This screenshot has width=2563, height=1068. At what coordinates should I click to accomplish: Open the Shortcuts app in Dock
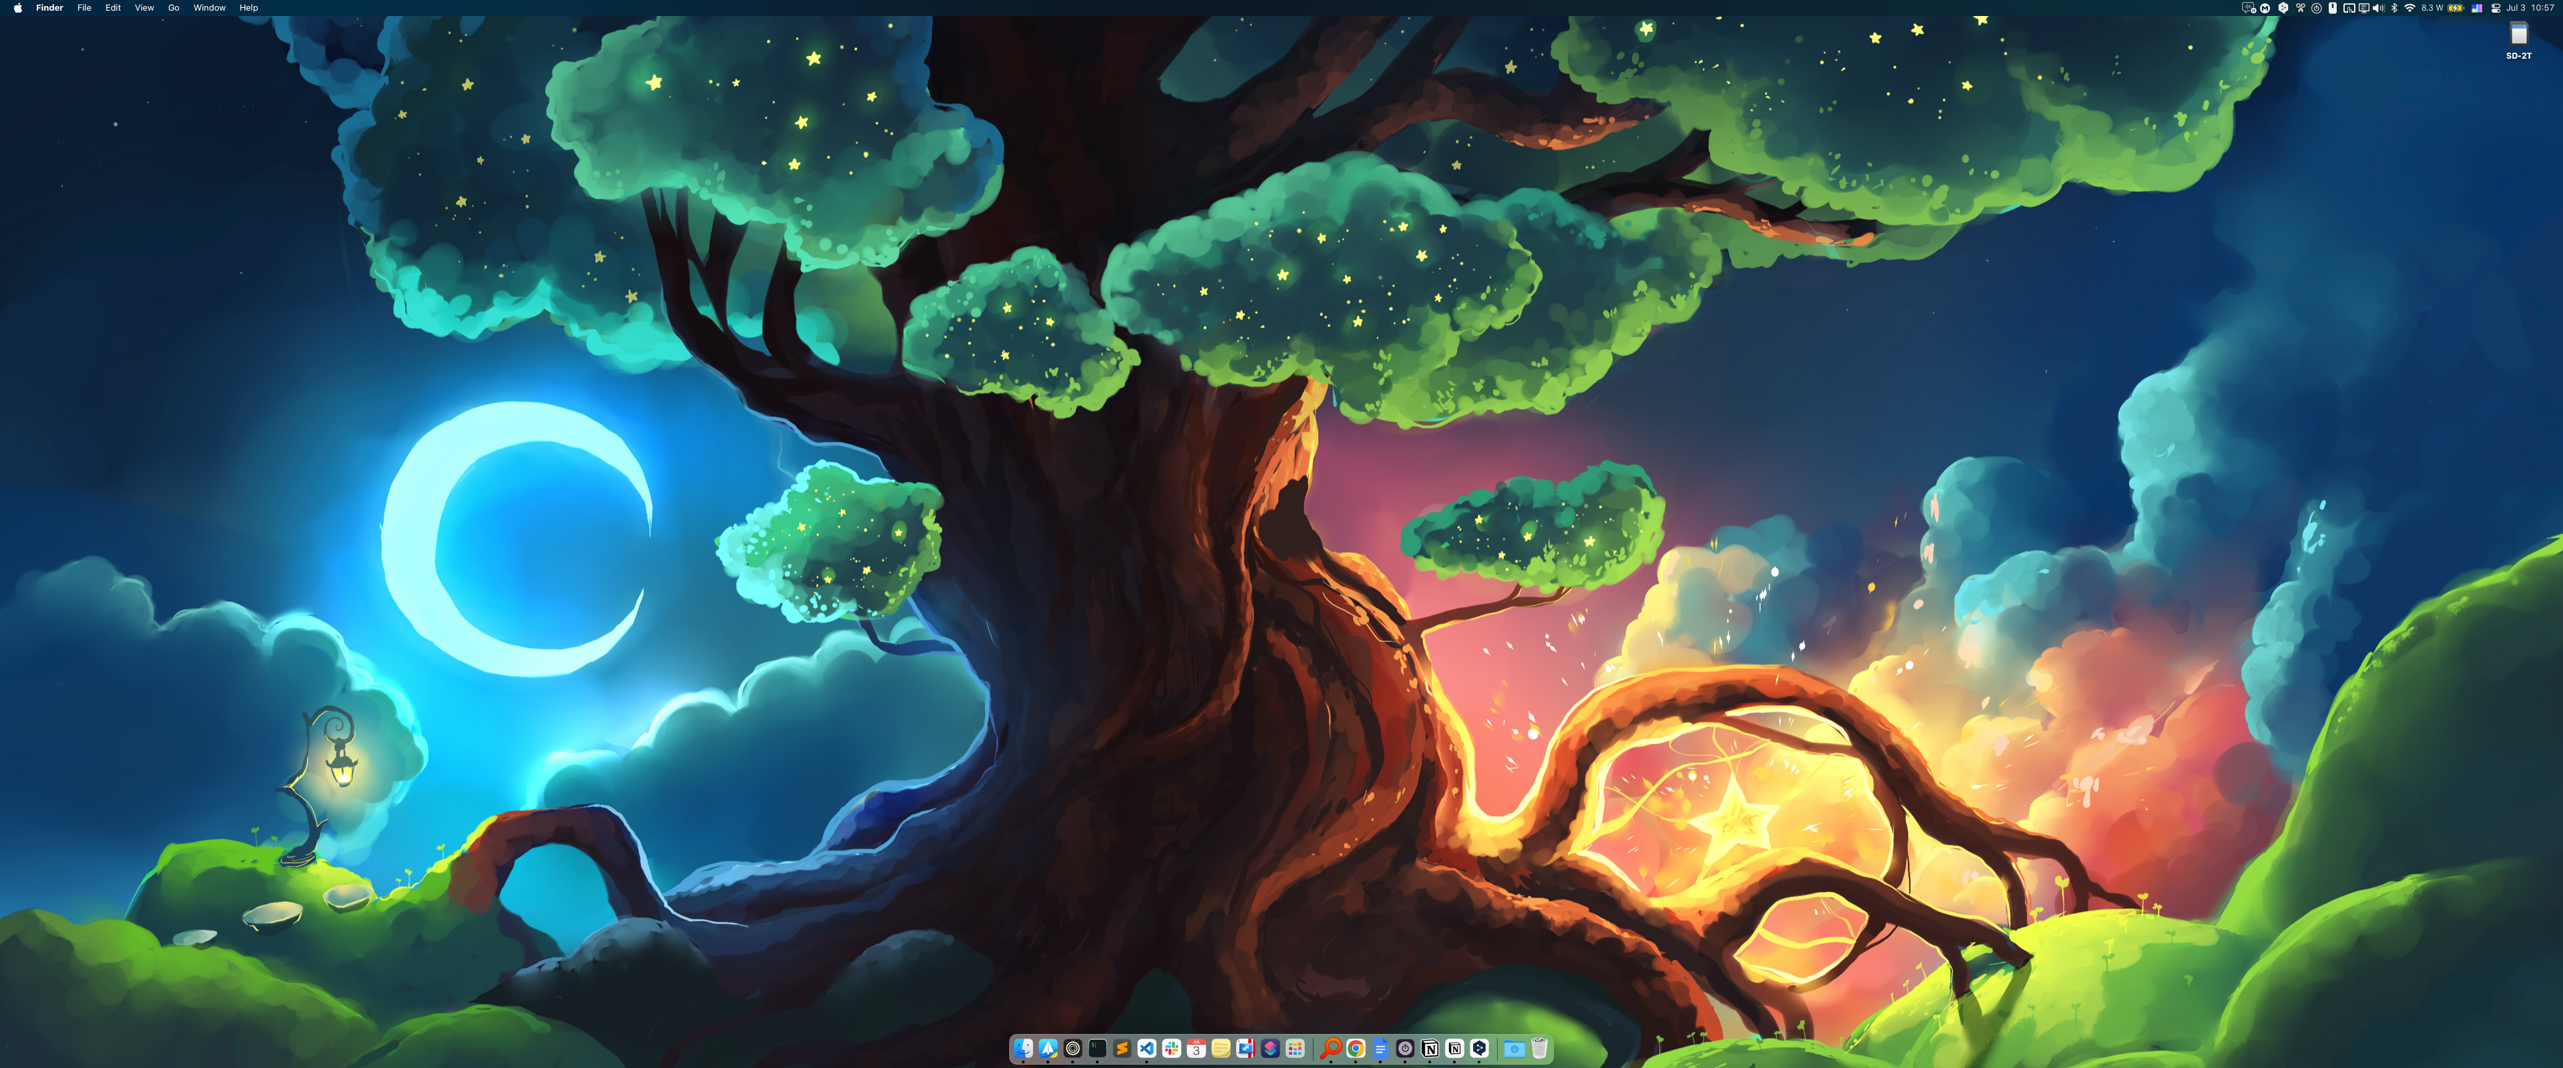click(1271, 1048)
